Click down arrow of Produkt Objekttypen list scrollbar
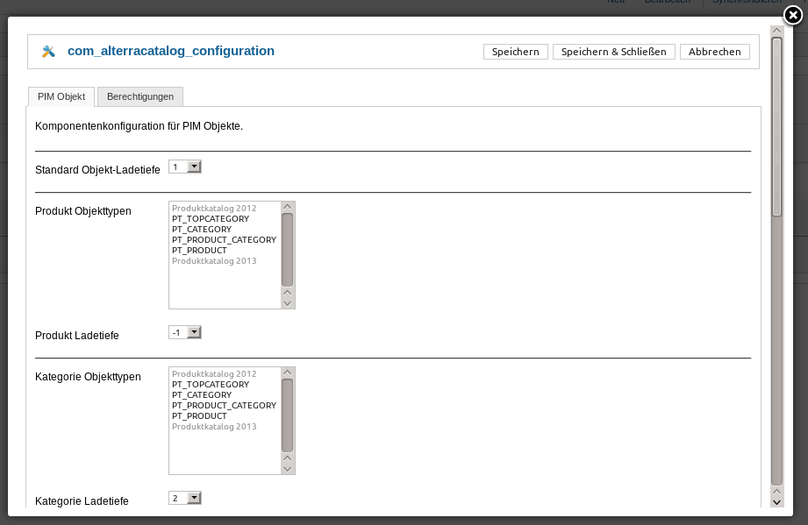This screenshot has height=525, width=808. click(x=288, y=302)
